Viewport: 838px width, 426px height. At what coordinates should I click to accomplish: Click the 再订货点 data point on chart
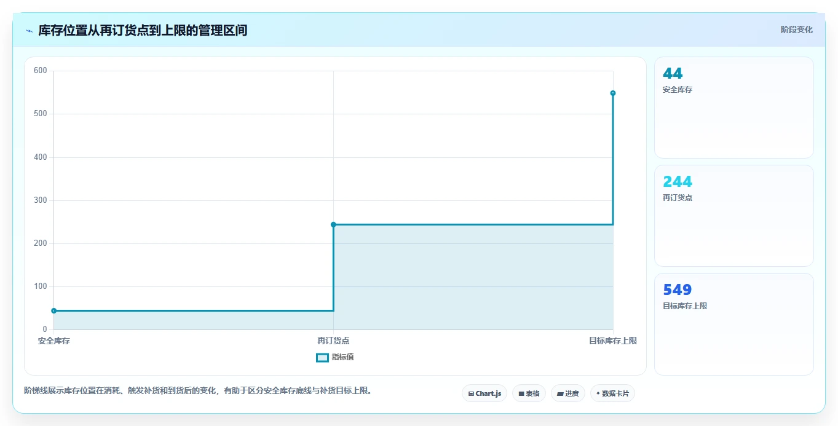click(333, 224)
